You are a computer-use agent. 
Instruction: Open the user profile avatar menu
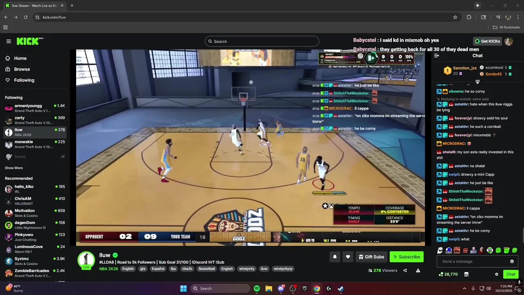point(508,41)
